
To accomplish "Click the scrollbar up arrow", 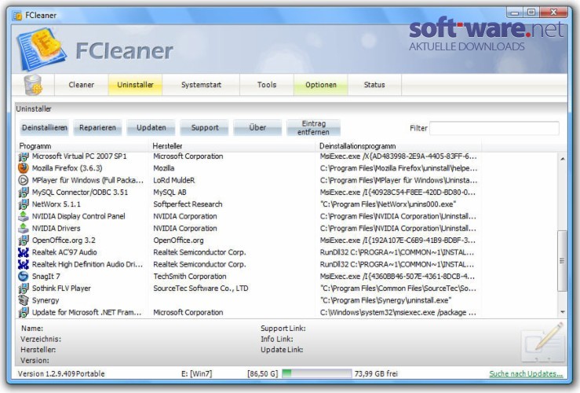I will coord(562,159).
